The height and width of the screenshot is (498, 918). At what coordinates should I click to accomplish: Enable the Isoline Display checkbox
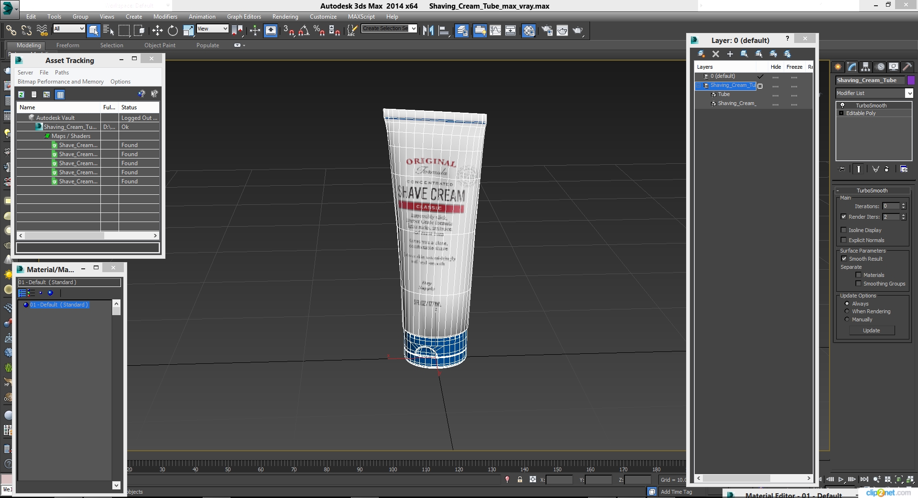(x=843, y=230)
